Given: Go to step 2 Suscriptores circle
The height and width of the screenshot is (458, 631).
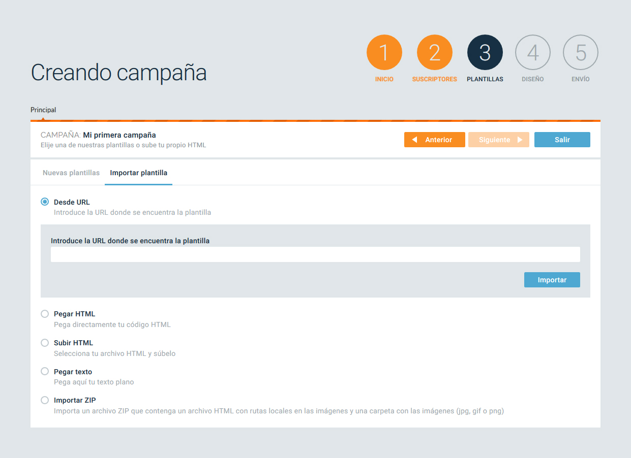Looking at the screenshot, I should click(x=434, y=52).
